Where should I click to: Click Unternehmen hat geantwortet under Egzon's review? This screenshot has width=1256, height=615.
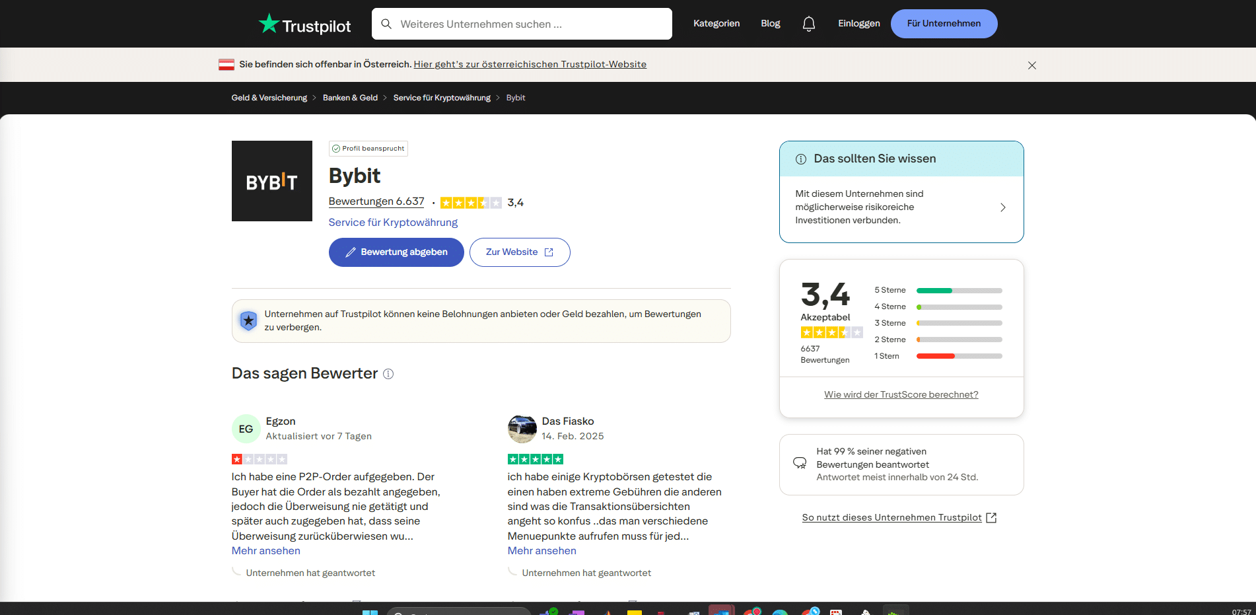310,573
